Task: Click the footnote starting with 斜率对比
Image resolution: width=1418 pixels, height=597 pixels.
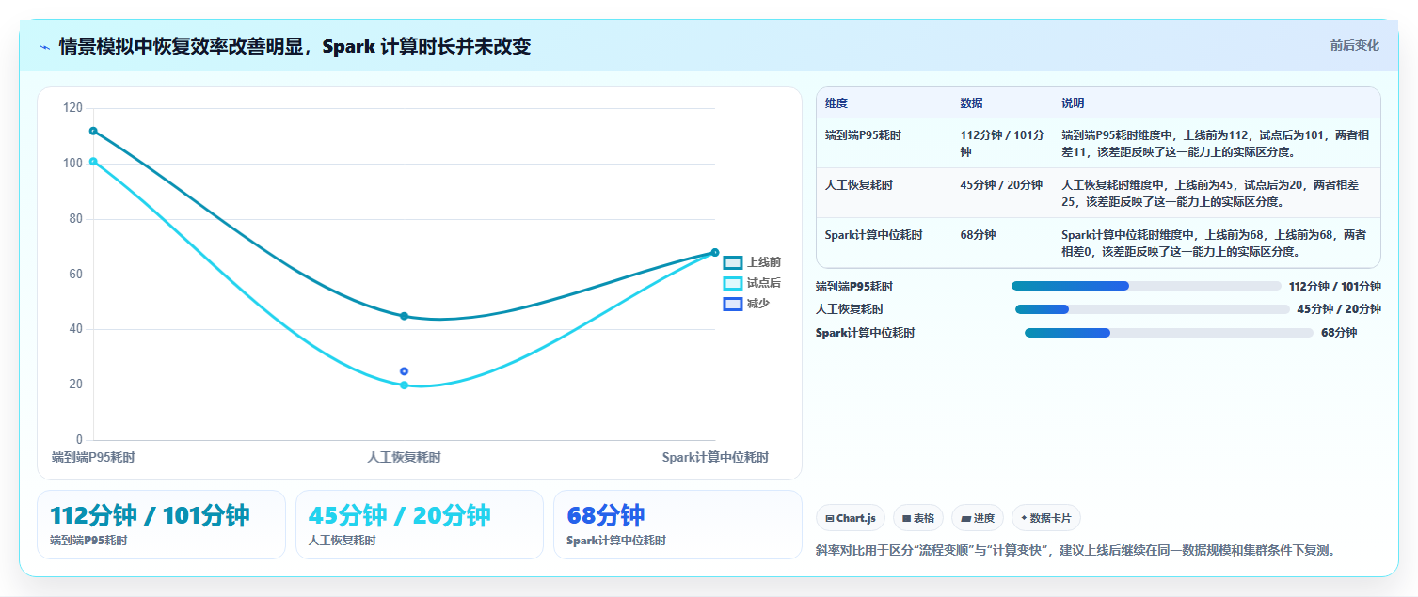Action: [x=1075, y=550]
